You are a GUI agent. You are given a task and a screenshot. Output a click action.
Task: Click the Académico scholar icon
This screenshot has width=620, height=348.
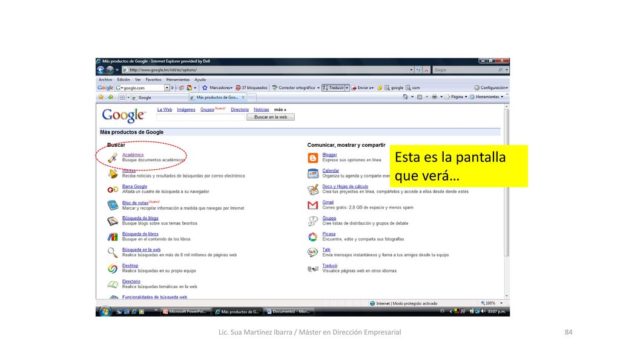pyautogui.click(x=113, y=158)
